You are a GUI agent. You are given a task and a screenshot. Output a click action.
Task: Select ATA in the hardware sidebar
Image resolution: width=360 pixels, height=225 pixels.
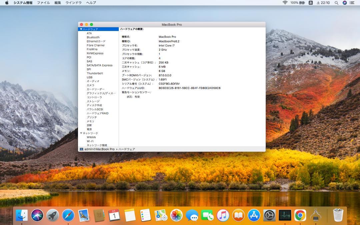(x=89, y=33)
